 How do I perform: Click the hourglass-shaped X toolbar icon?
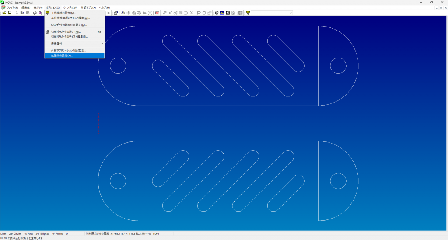[150, 13]
